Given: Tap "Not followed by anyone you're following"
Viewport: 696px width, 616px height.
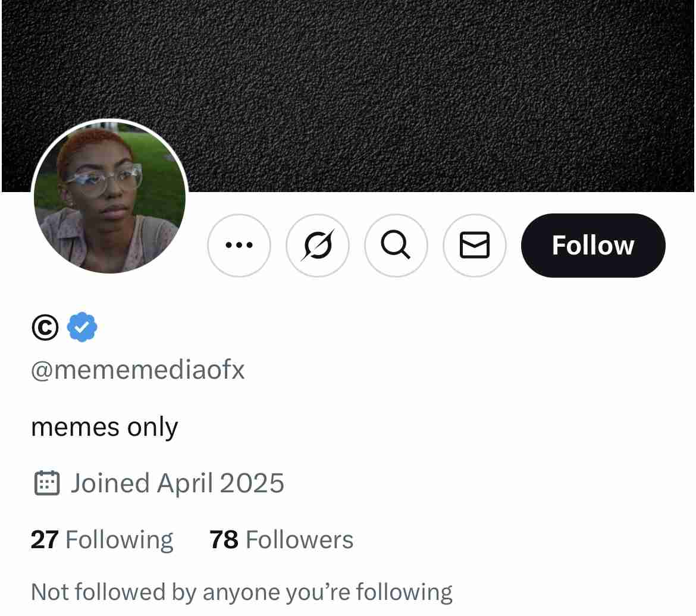Looking at the screenshot, I should pyautogui.click(x=242, y=592).
